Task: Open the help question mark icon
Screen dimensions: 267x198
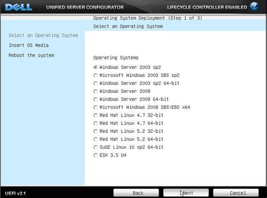Action: pyautogui.click(x=254, y=6)
